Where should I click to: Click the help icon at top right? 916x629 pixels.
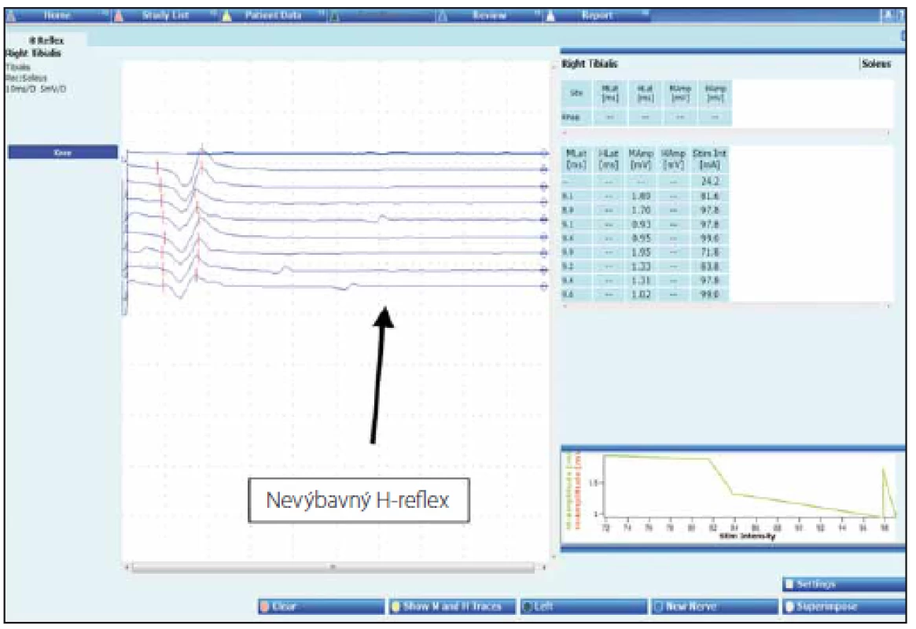pyautogui.click(x=902, y=16)
